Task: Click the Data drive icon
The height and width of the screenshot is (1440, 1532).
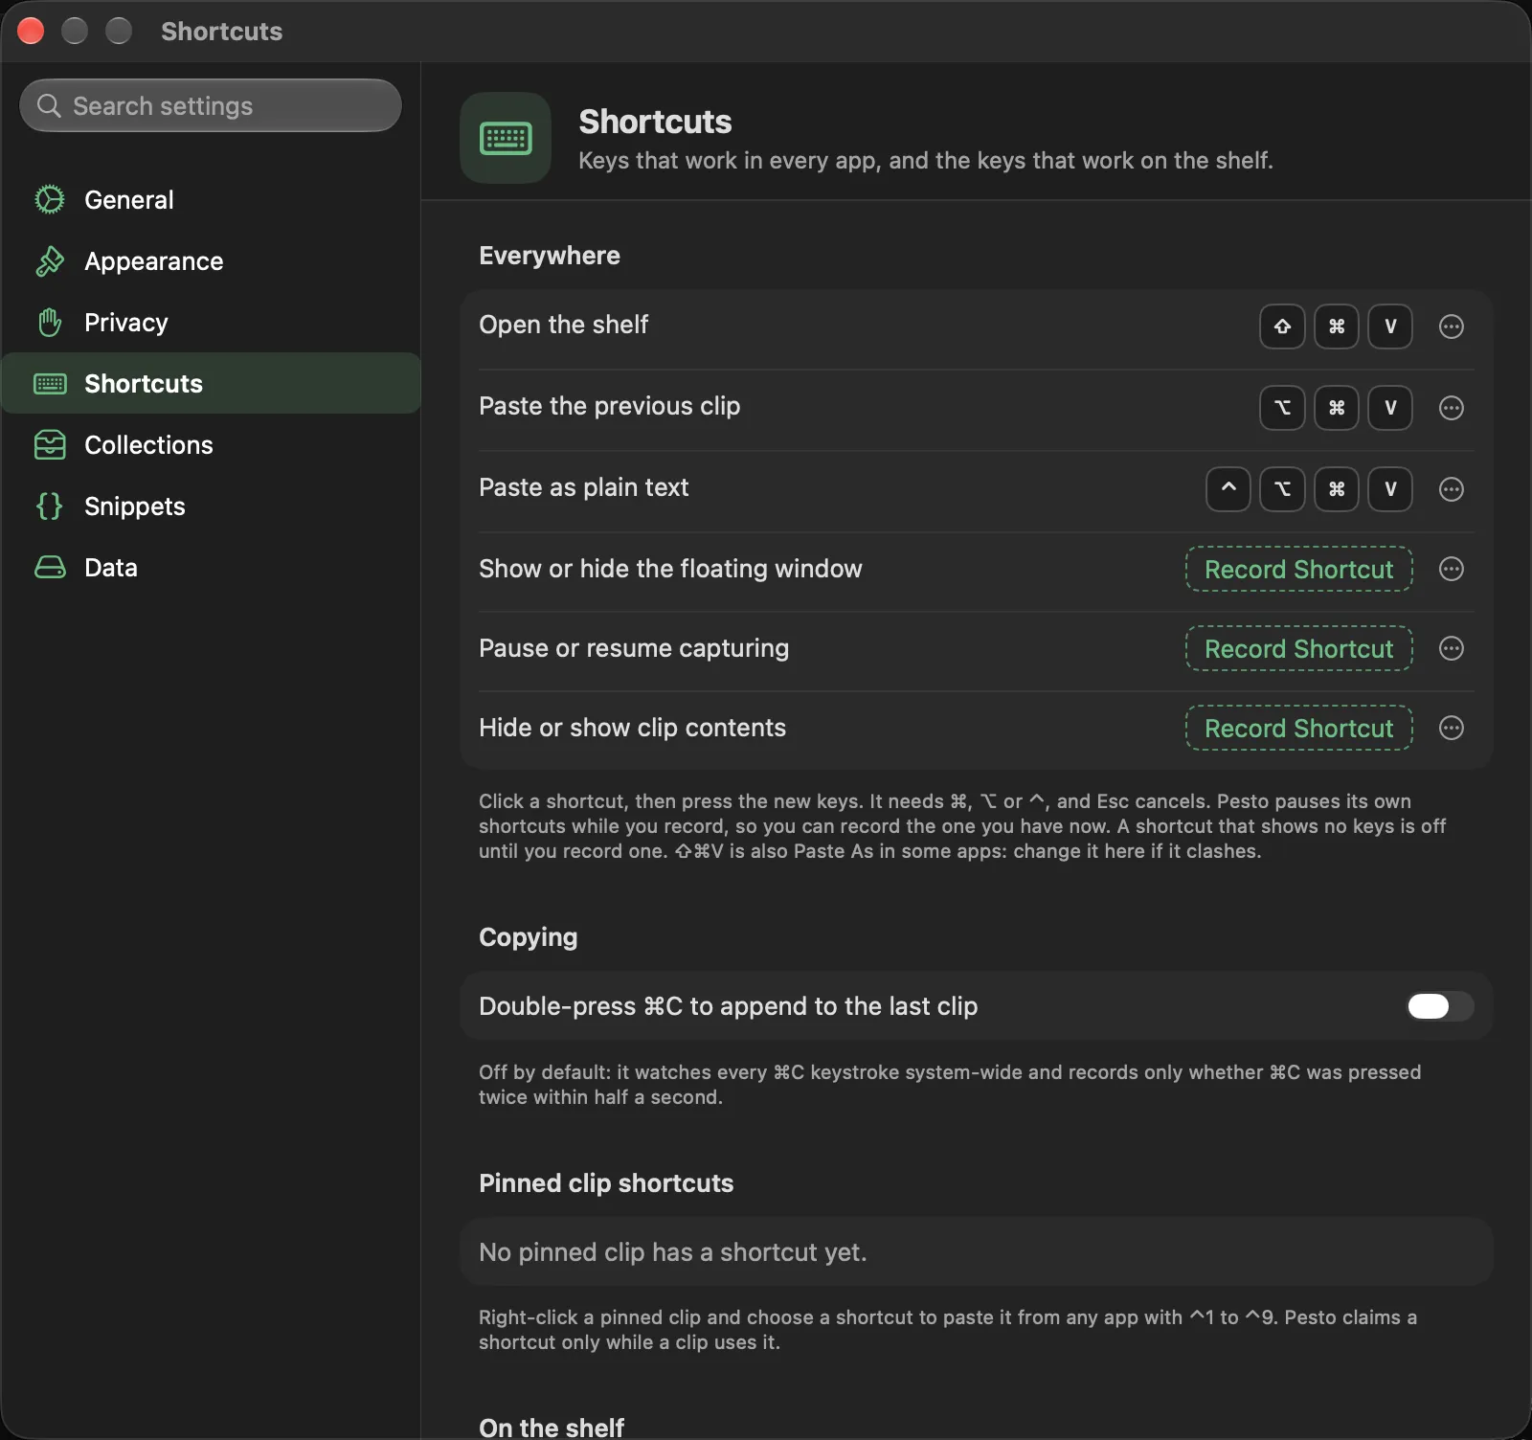Action: click(x=50, y=567)
